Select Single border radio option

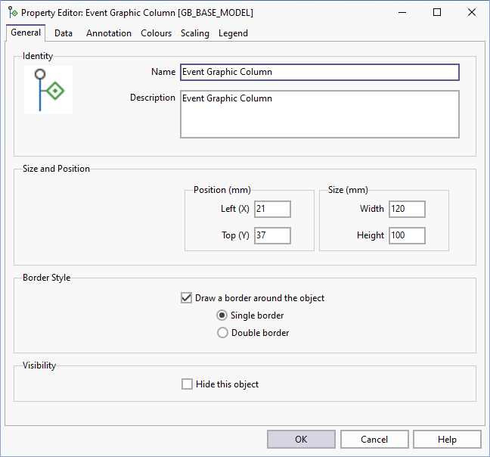222,316
